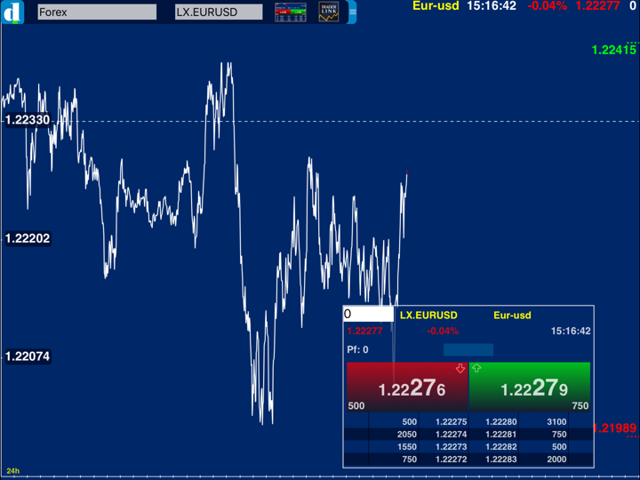The width and height of the screenshot is (640, 480).
Task: Buy at 1.22279 green ask tile
Action: point(529,388)
